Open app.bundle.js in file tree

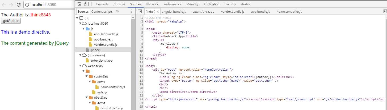coord(103,39)
